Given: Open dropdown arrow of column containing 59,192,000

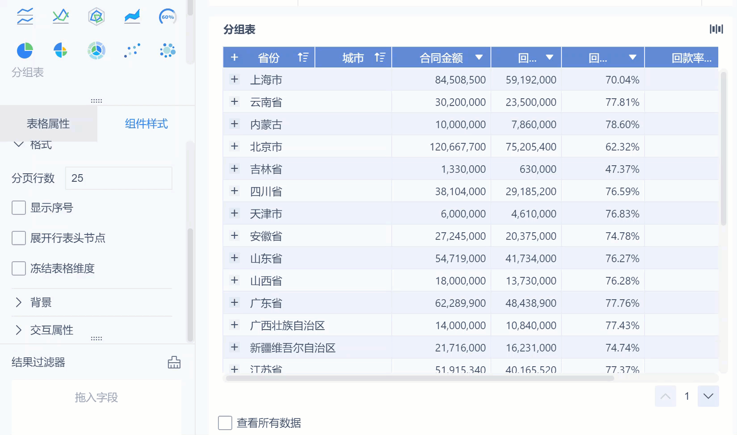Looking at the screenshot, I should [x=550, y=57].
